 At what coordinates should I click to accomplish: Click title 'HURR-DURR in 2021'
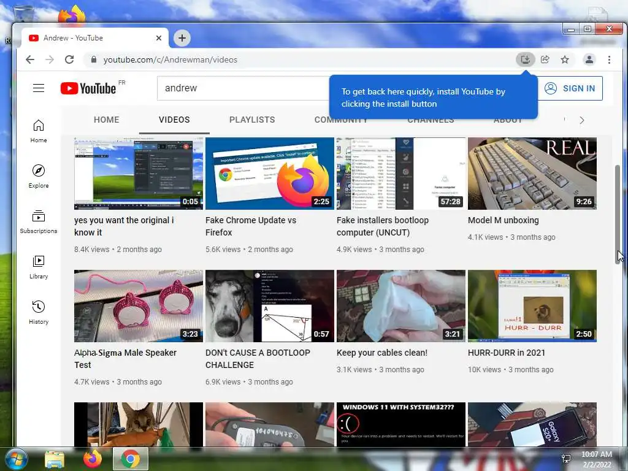point(507,353)
